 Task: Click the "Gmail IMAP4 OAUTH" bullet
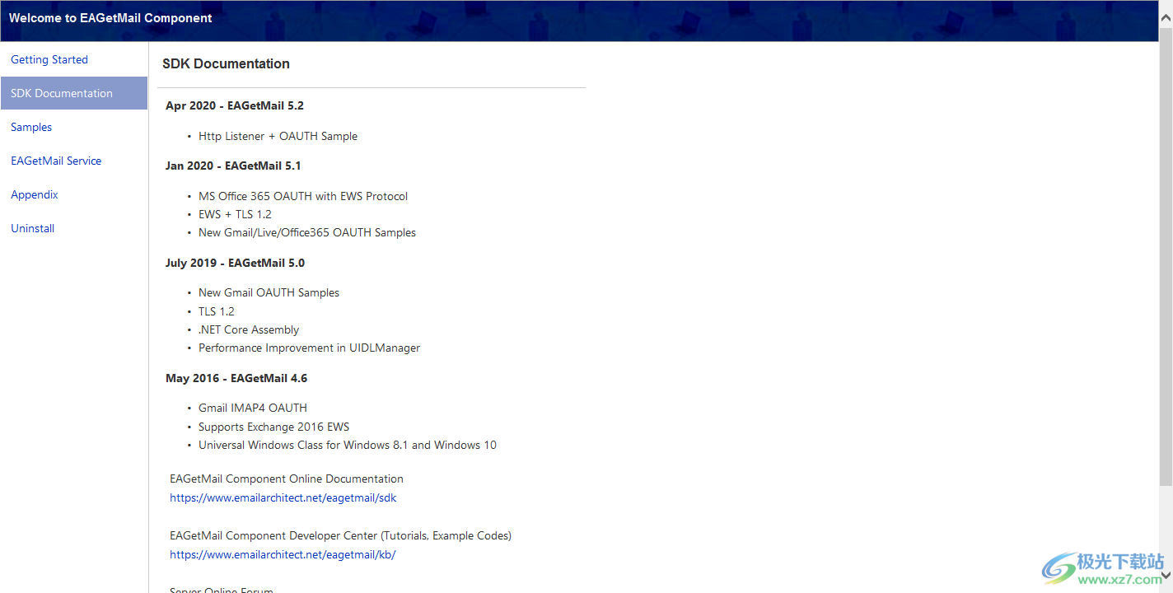pos(253,408)
